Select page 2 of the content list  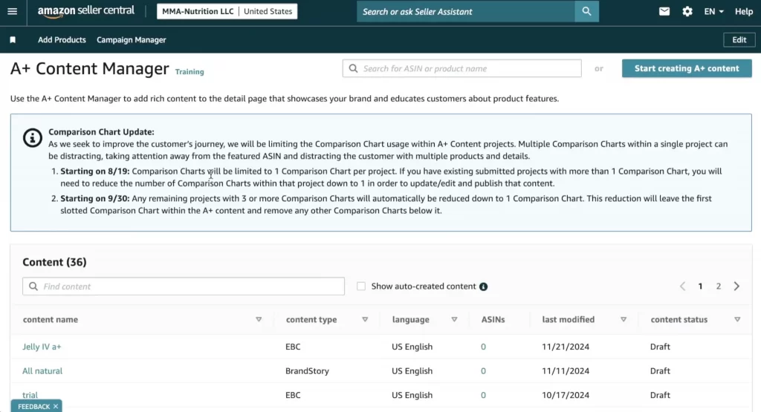(719, 286)
